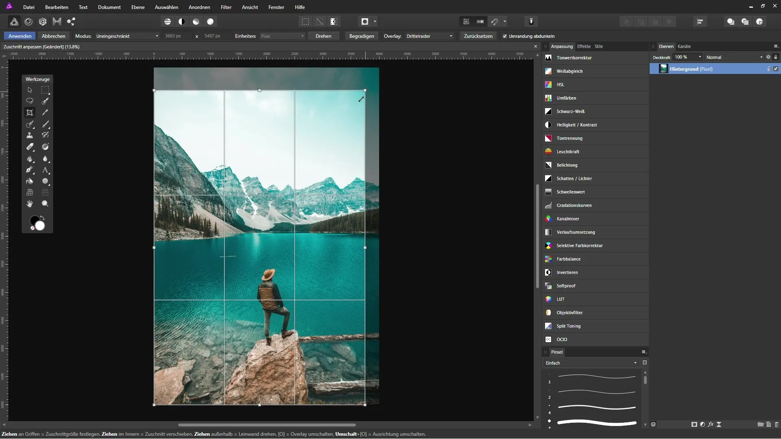Switch to the Kanäle tab
This screenshot has width=781, height=439.
684,46
